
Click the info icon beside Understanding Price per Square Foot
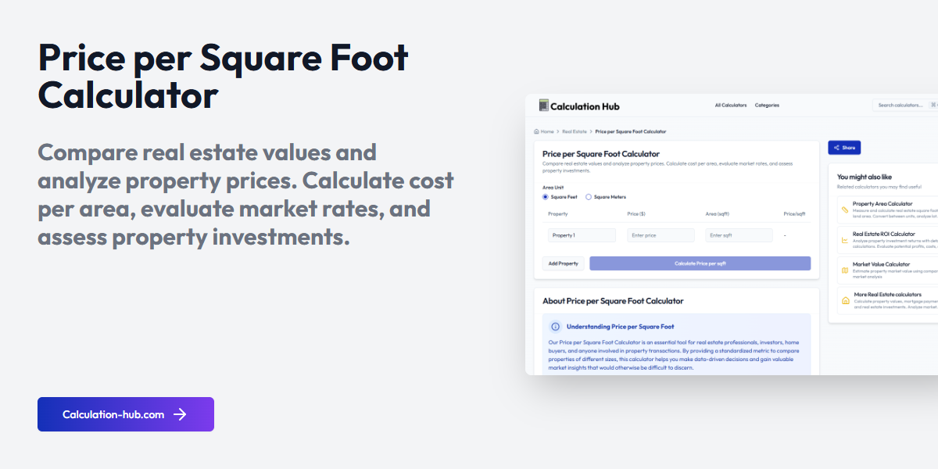pos(556,327)
